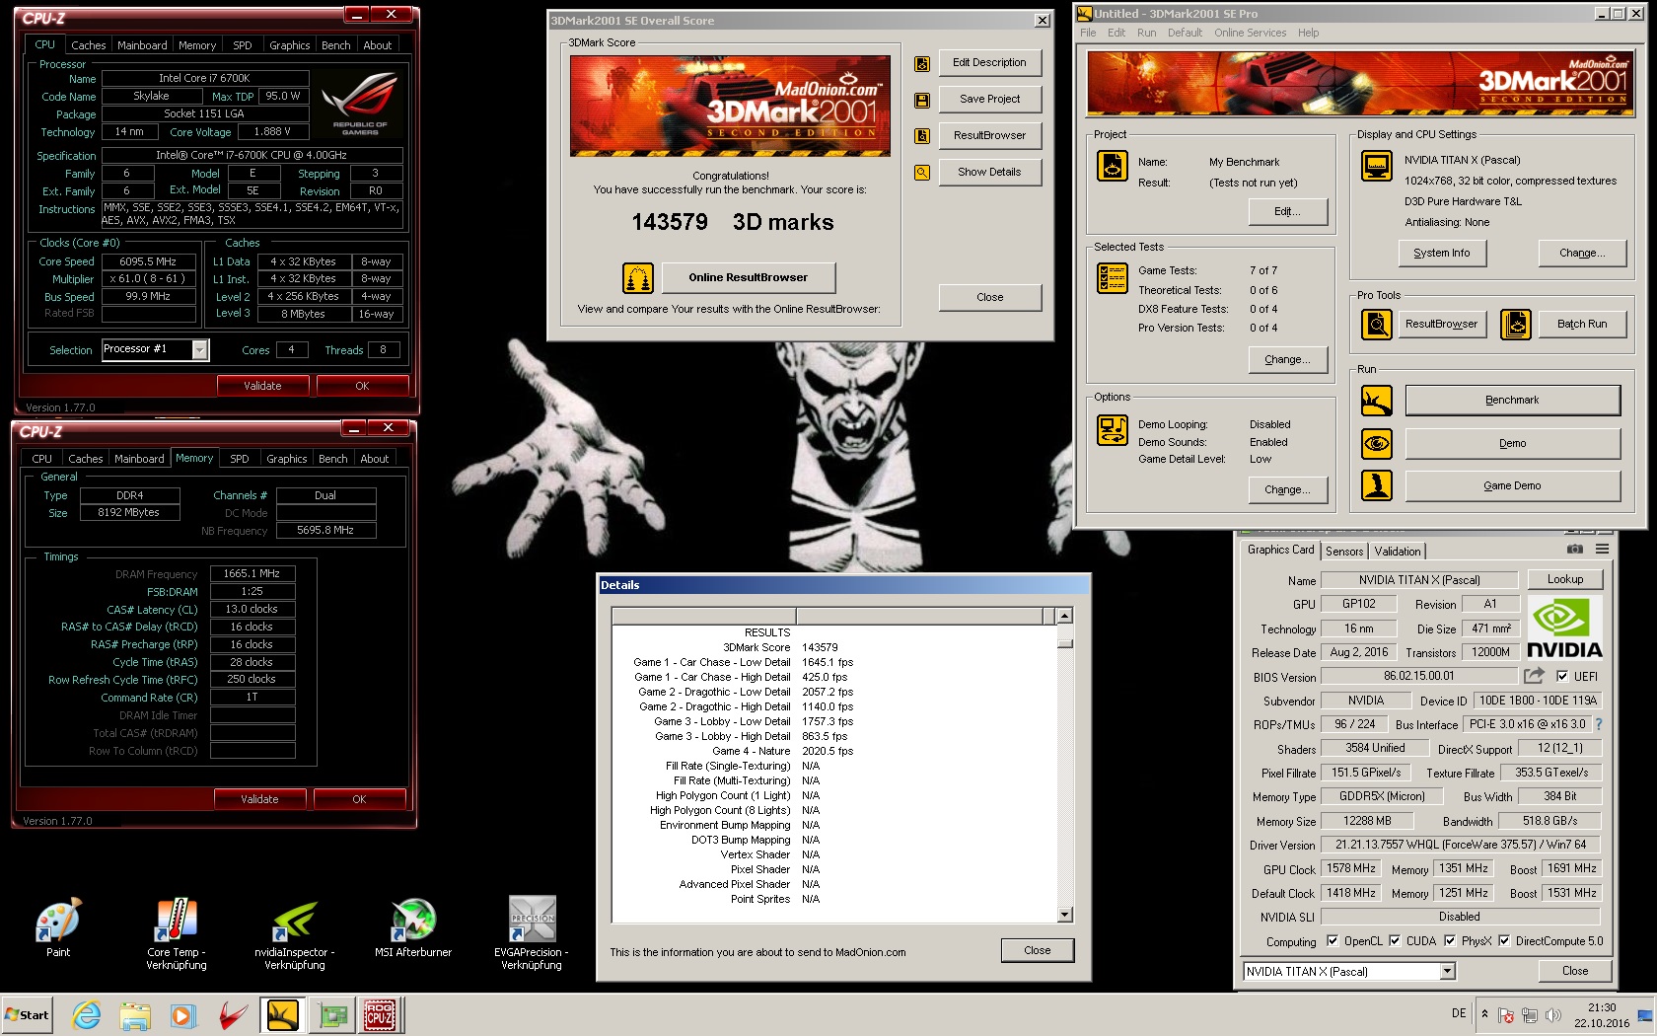Viewport: 1657px width, 1036px height.
Task: Click the Pro Tools ResultBrowser magnifier icon
Action: coord(1377,324)
